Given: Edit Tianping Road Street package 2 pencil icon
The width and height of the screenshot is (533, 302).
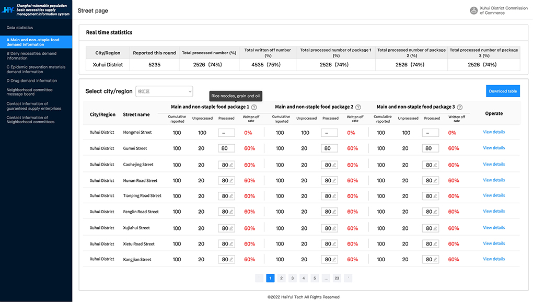Looking at the screenshot, I should [334, 196].
